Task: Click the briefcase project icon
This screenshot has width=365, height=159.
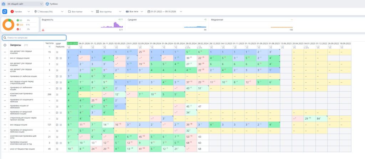Action: (4, 4)
